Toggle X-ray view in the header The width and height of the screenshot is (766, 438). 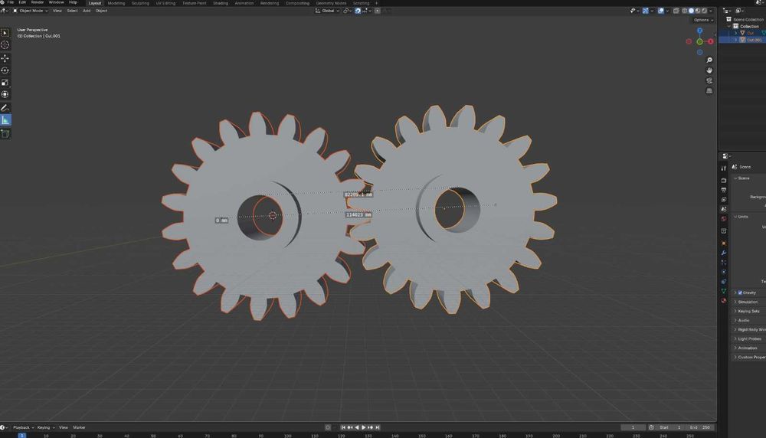coord(674,11)
